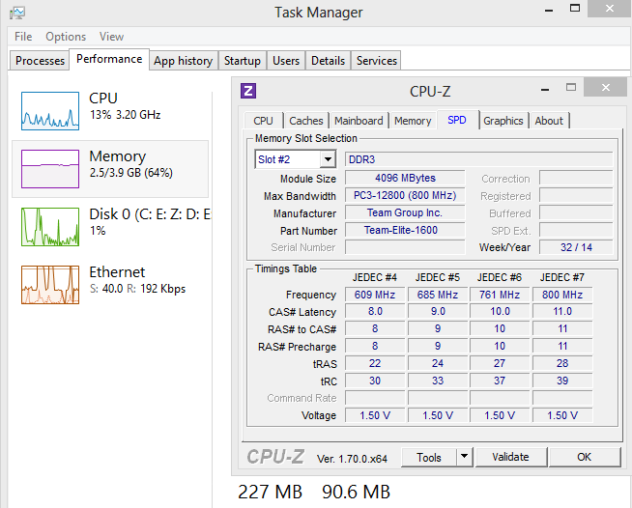Switch to the Performance tab
The height and width of the screenshot is (508, 632).
click(109, 59)
